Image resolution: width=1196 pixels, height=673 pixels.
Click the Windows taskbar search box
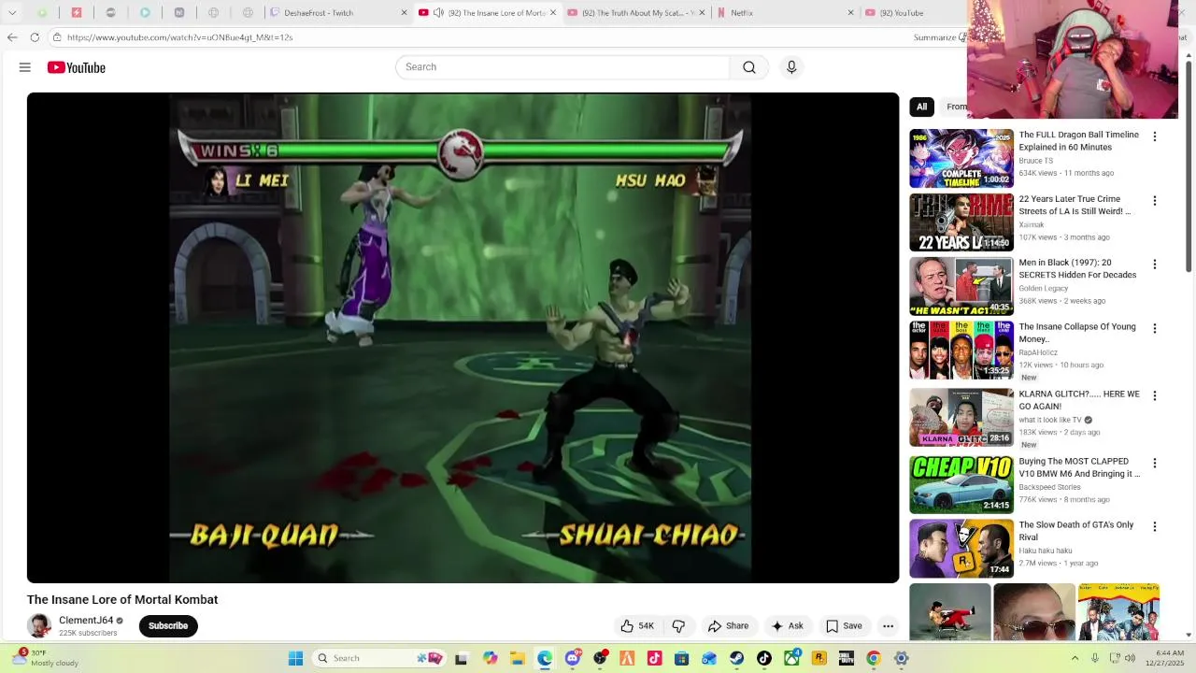[x=379, y=658]
